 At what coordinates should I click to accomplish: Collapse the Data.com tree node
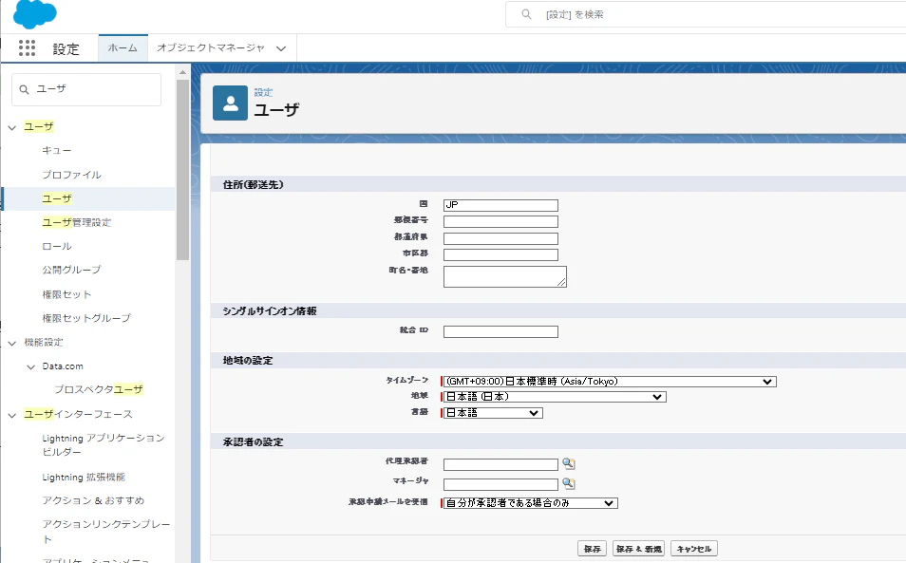(31, 366)
